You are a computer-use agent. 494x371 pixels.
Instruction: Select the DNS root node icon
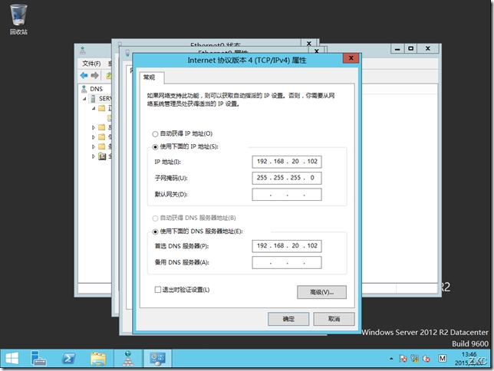pos(84,89)
